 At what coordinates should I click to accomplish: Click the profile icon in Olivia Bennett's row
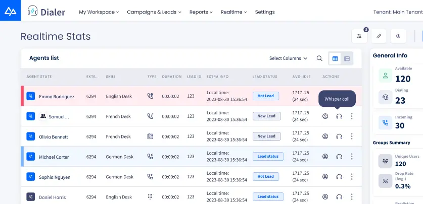point(325,137)
